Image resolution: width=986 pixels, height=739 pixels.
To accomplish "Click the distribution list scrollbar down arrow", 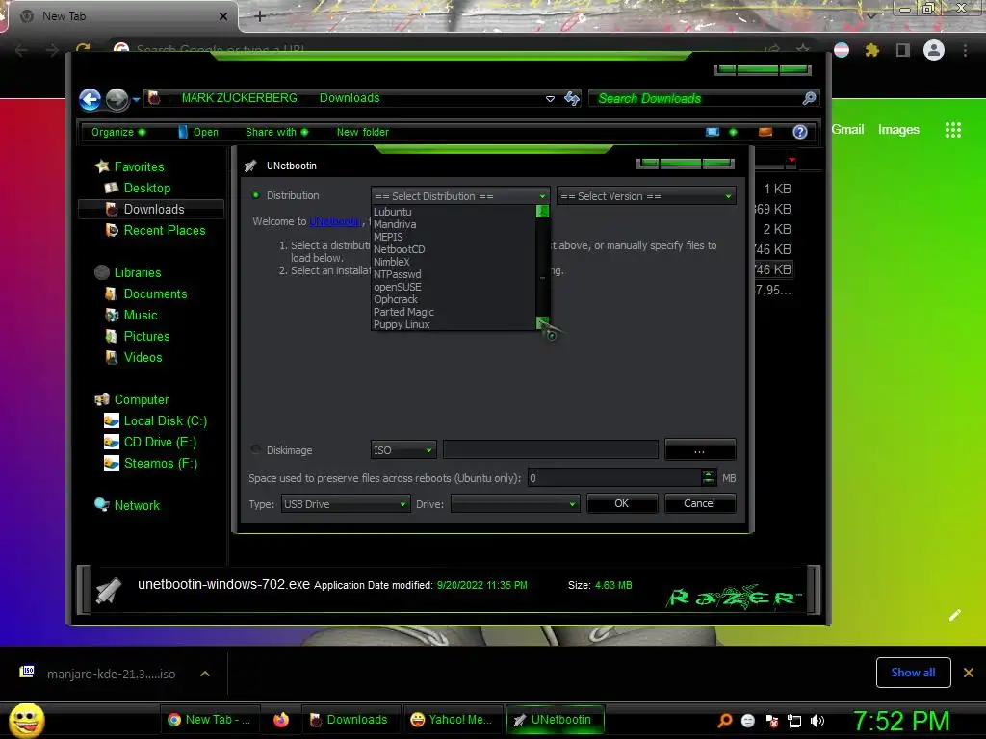I will (543, 323).
